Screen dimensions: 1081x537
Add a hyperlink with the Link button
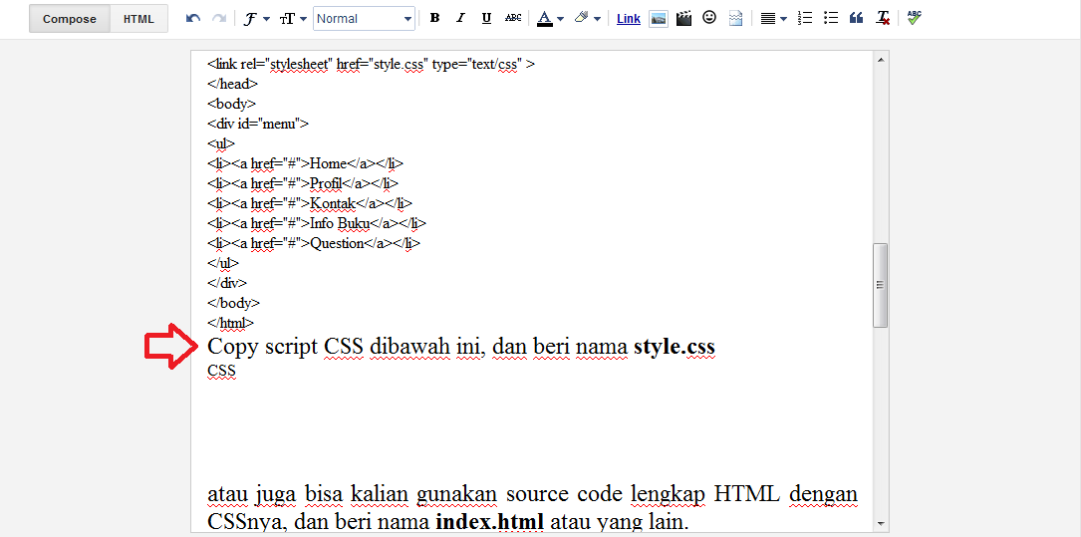tap(628, 19)
